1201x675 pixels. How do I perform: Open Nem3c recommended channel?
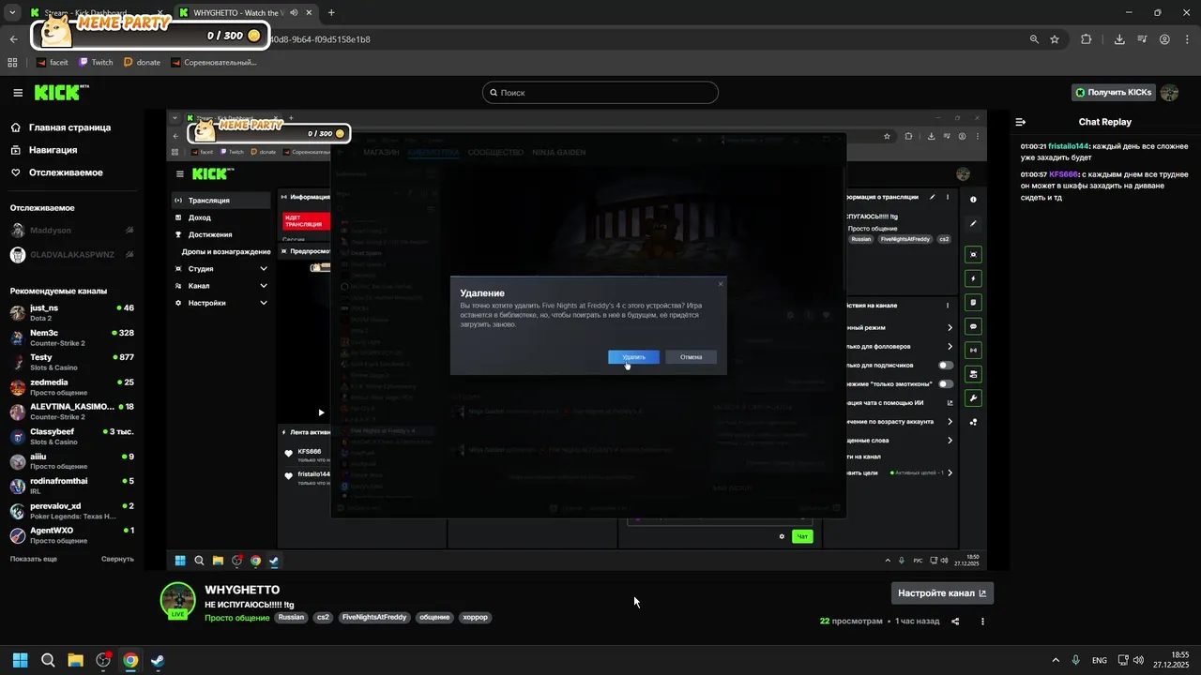point(71,337)
